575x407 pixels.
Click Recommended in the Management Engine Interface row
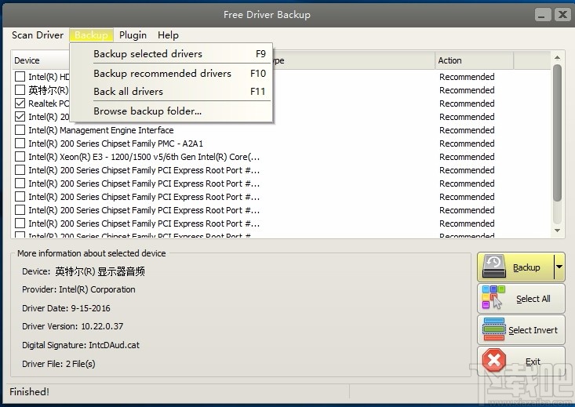click(x=467, y=130)
